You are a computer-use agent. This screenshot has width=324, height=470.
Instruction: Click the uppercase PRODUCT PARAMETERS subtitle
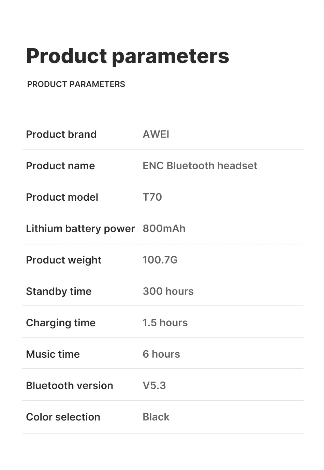pos(76,84)
